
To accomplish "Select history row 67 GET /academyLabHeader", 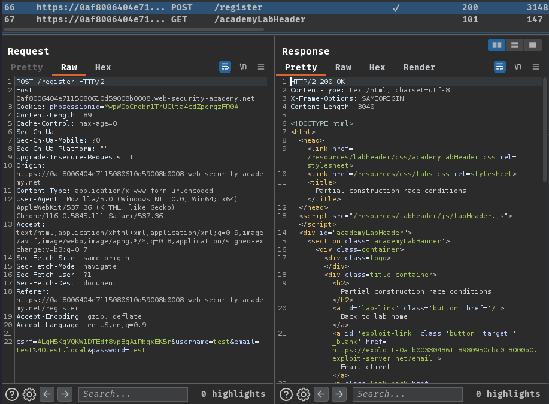I will (274, 19).
